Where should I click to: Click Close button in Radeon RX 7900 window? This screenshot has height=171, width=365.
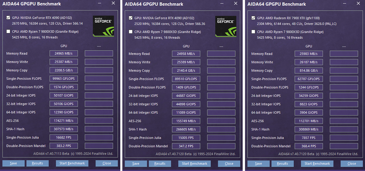[352, 164]
